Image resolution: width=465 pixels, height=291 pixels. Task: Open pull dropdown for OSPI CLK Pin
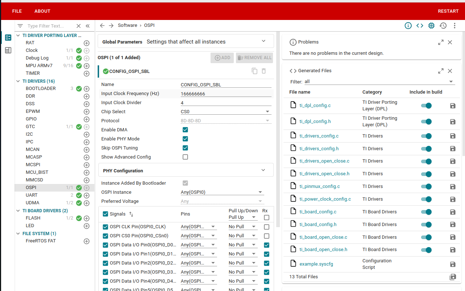(x=243, y=227)
